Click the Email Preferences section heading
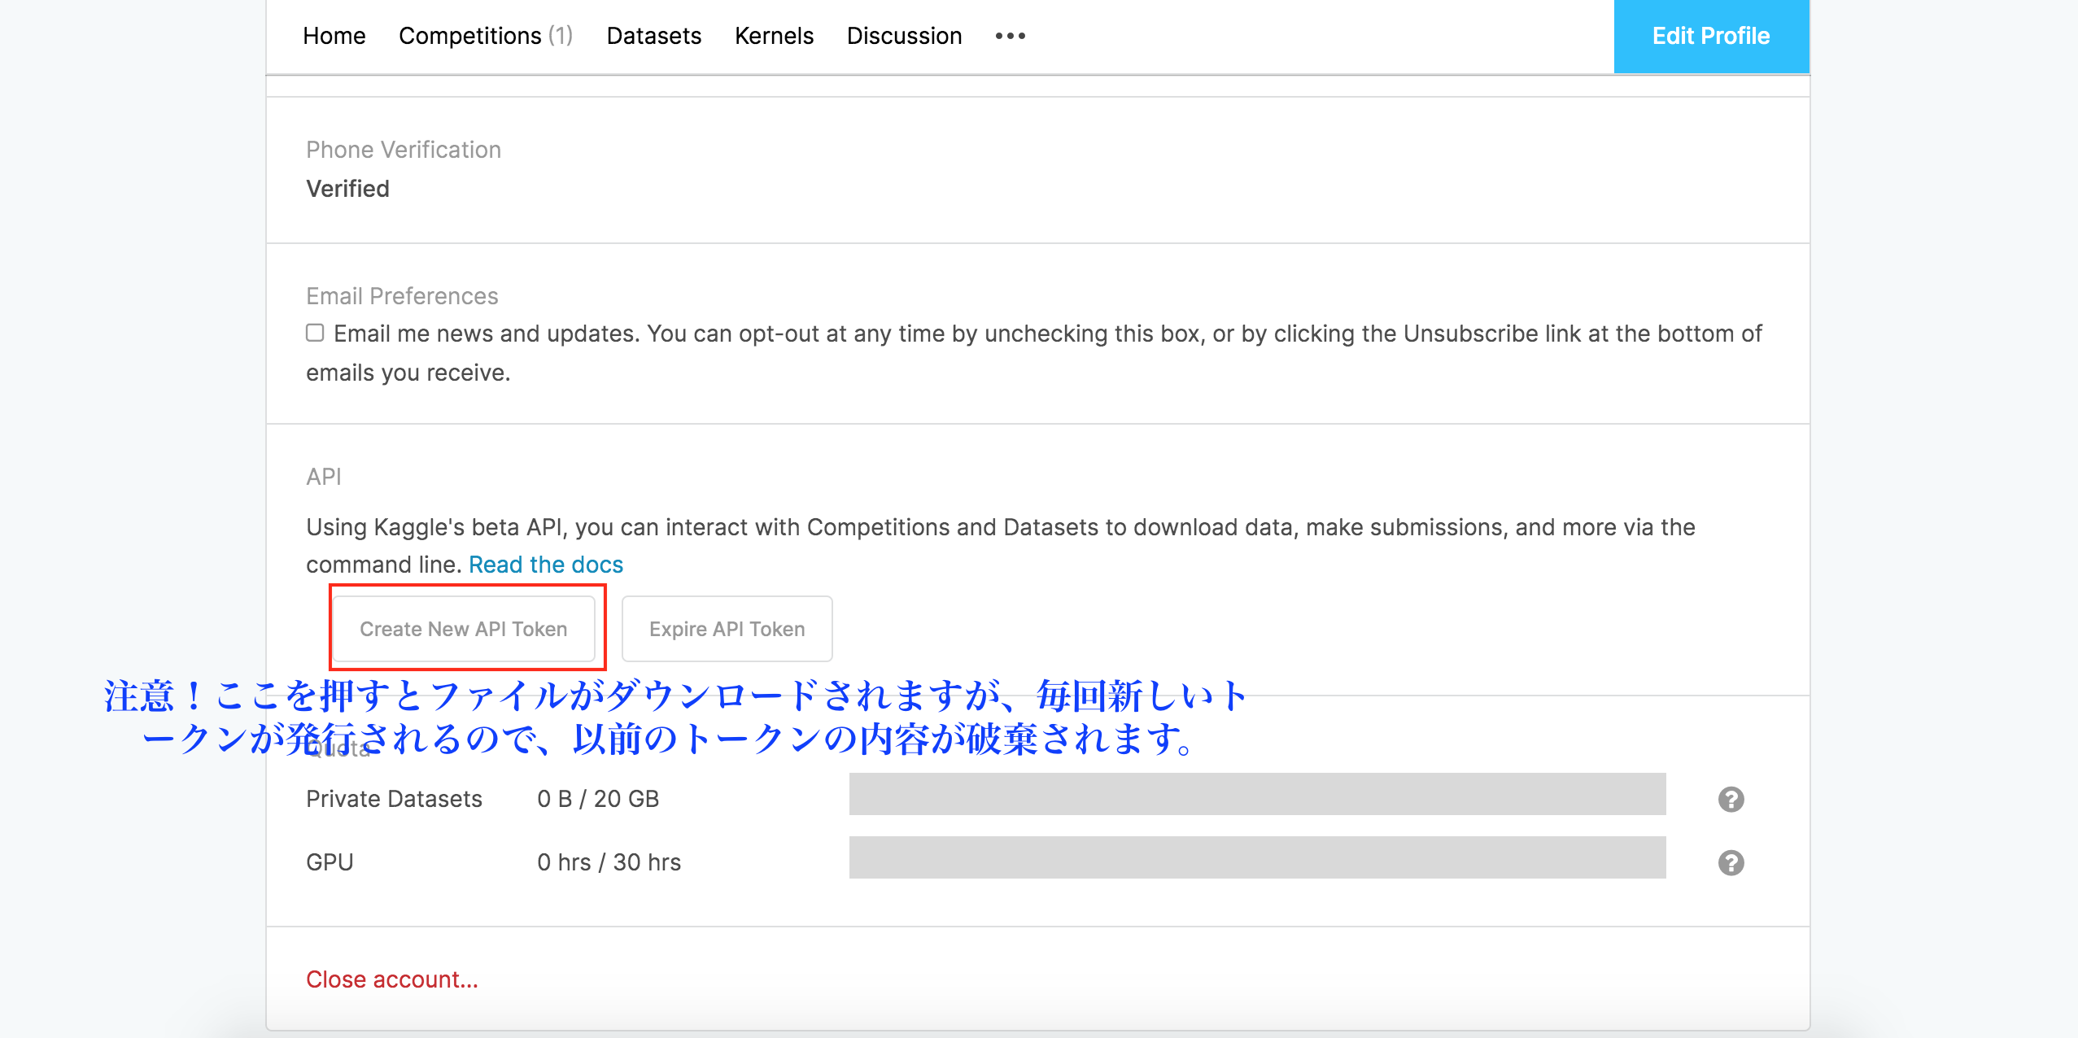 click(402, 296)
